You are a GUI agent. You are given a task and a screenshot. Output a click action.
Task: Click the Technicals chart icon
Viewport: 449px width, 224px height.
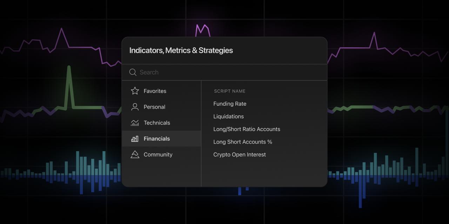pos(135,123)
